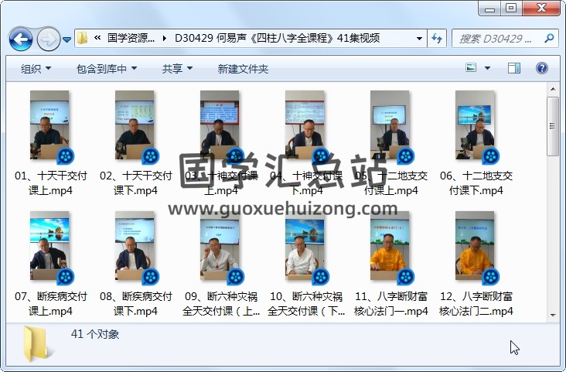Go back using the Back arrow button

point(21,39)
